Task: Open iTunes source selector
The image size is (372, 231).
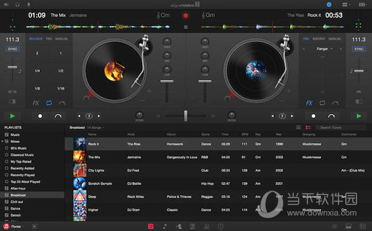Action: coord(13,227)
